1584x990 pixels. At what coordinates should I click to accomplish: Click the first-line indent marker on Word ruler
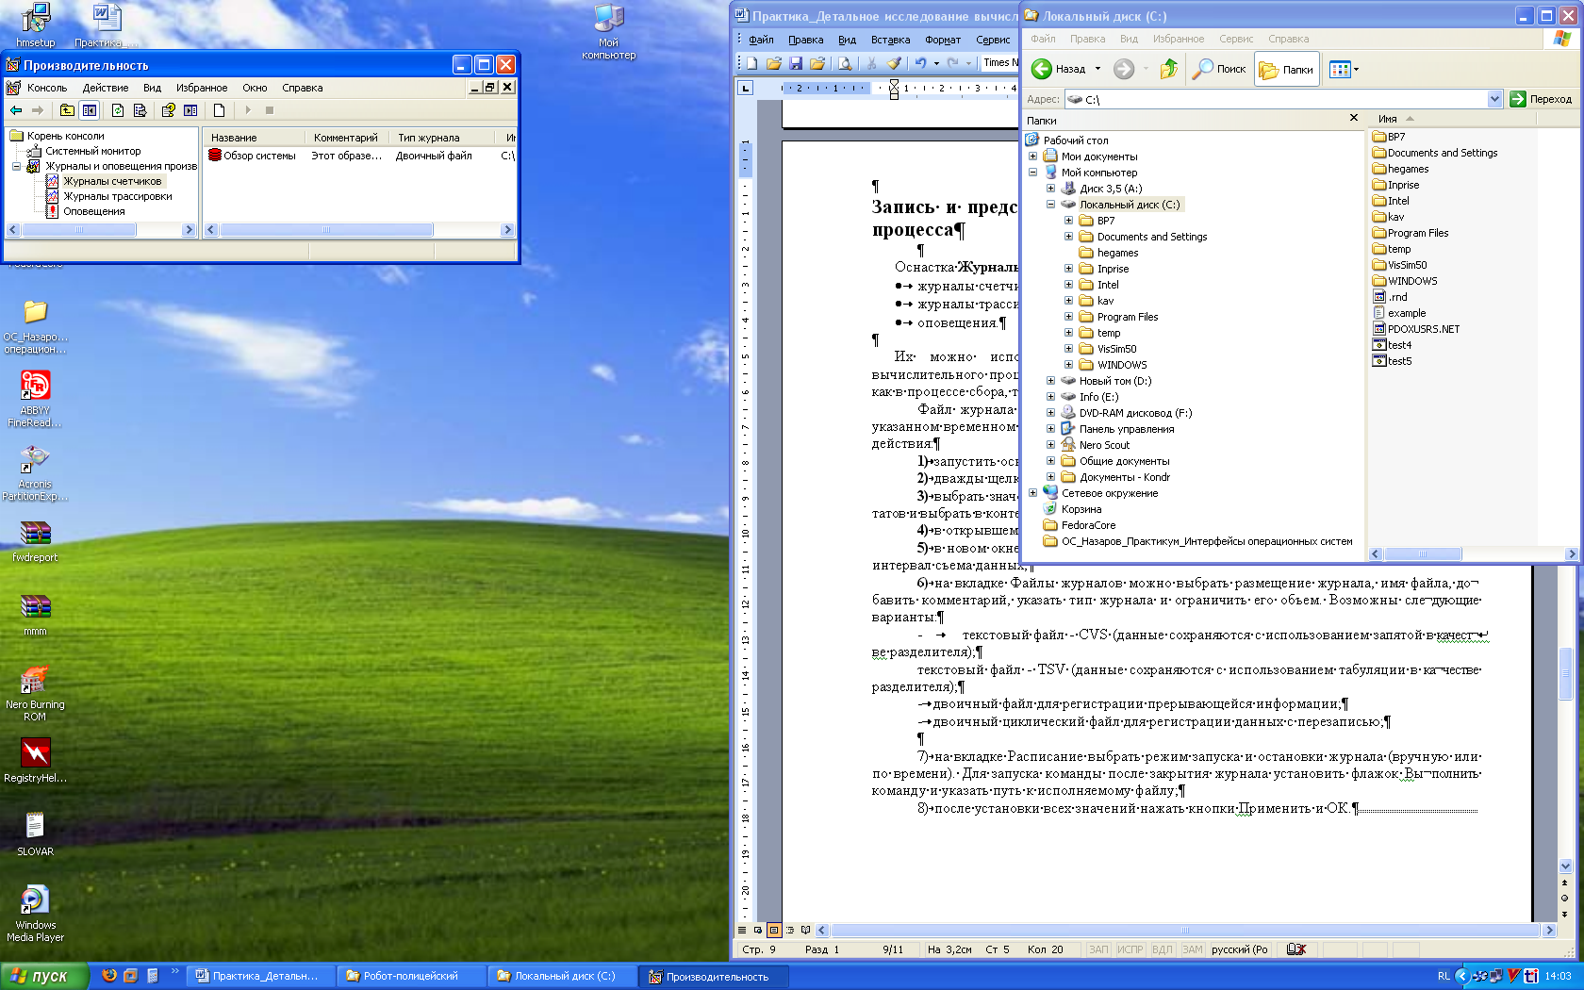[x=894, y=83]
